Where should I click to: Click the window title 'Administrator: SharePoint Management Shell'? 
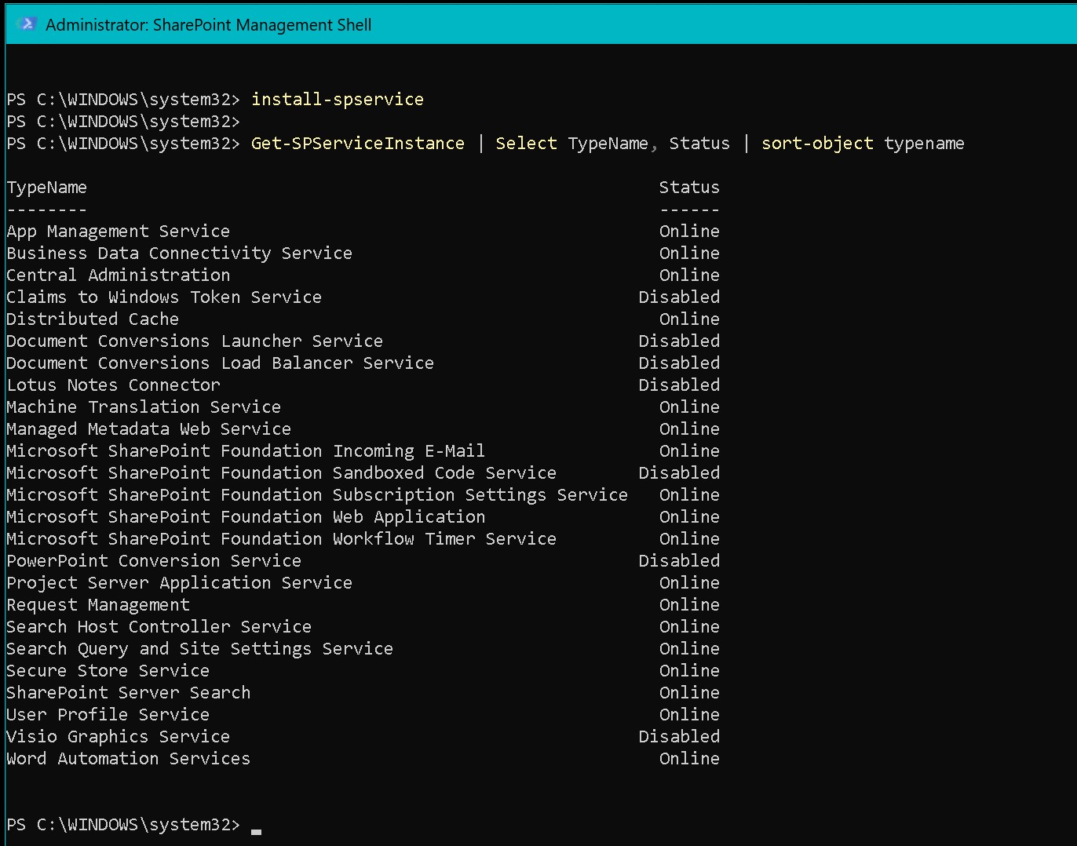click(x=209, y=25)
